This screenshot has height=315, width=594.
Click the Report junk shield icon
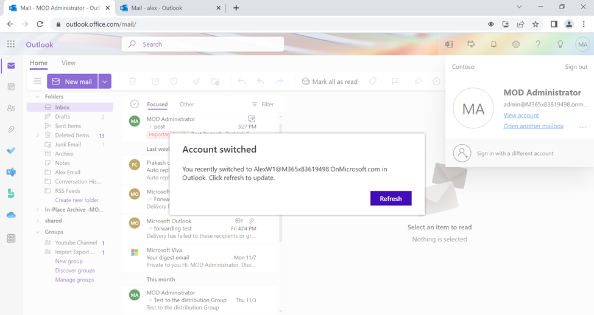(174, 81)
